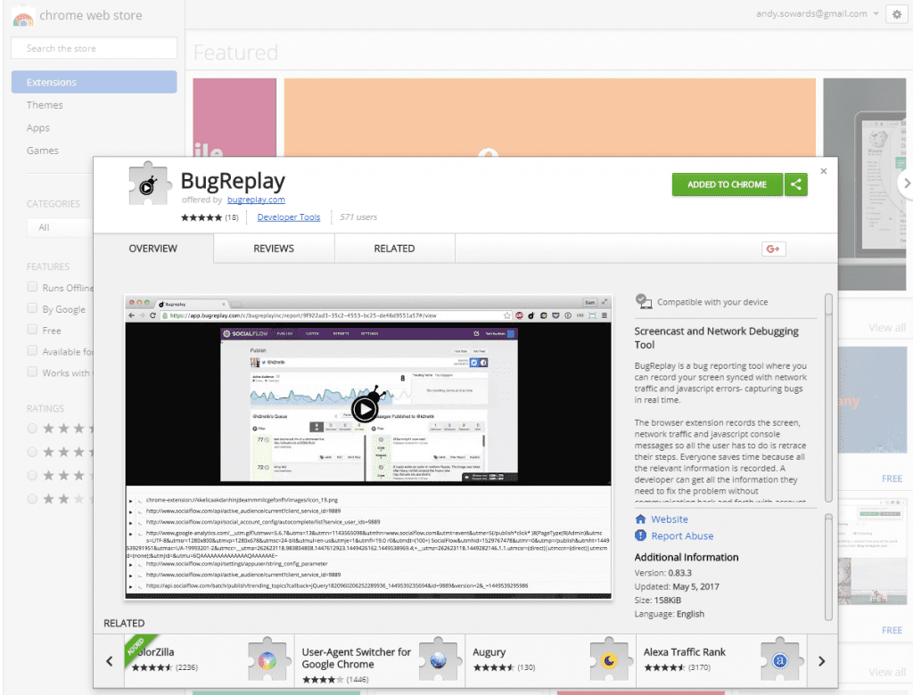Show previous related extensions arrow
The width and height of the screenshot is (913, 695).
(x=110, y=661)
